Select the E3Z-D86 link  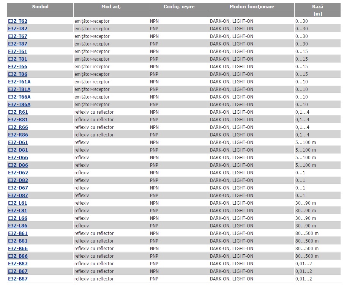click(x=18, y=165)
